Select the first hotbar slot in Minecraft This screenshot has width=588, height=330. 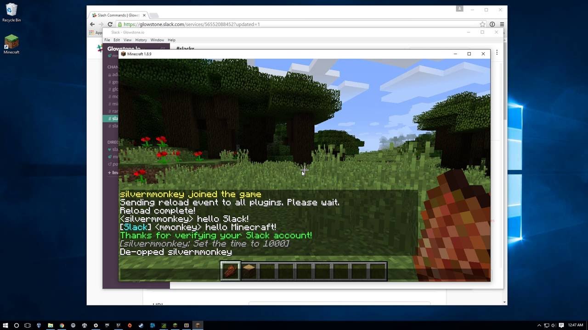[230, 271]
